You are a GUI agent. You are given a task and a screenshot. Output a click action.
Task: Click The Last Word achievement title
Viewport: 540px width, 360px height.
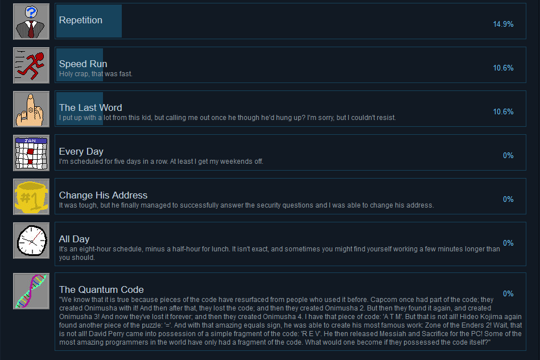(x=90, y=107)
